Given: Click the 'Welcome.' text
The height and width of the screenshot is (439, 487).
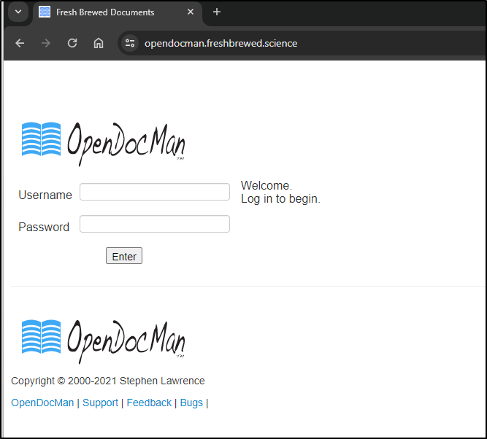Looking at the screenshot, I should pyautogui.click(x=266, y=185).
